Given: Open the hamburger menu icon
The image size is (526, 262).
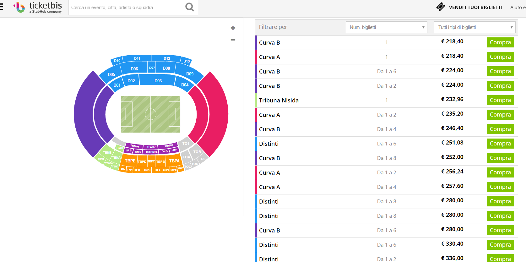Looking at the screenshot, I should (x=2, y=7).
